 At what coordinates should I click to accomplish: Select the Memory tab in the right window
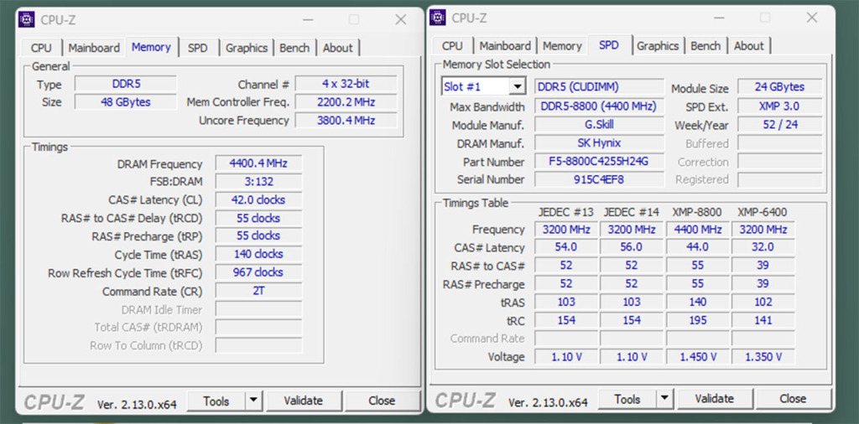point(562,46)
